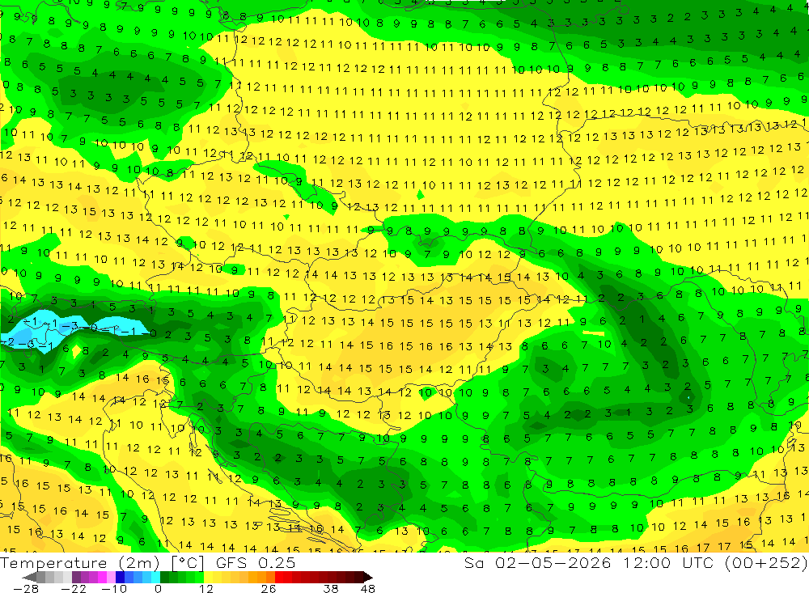Click the '0' legend scale value
Image resolution: width=809 pixels, height=593 pixels.
coord(158,589)
